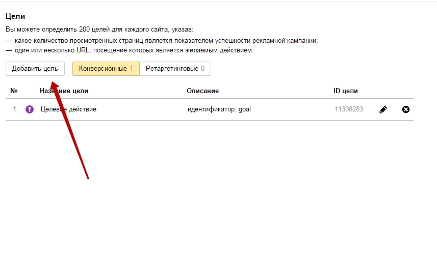Click the count '1' on the Конверсионные tab
The height and width of the screenshot is (260, 437).
click(131, 69)
